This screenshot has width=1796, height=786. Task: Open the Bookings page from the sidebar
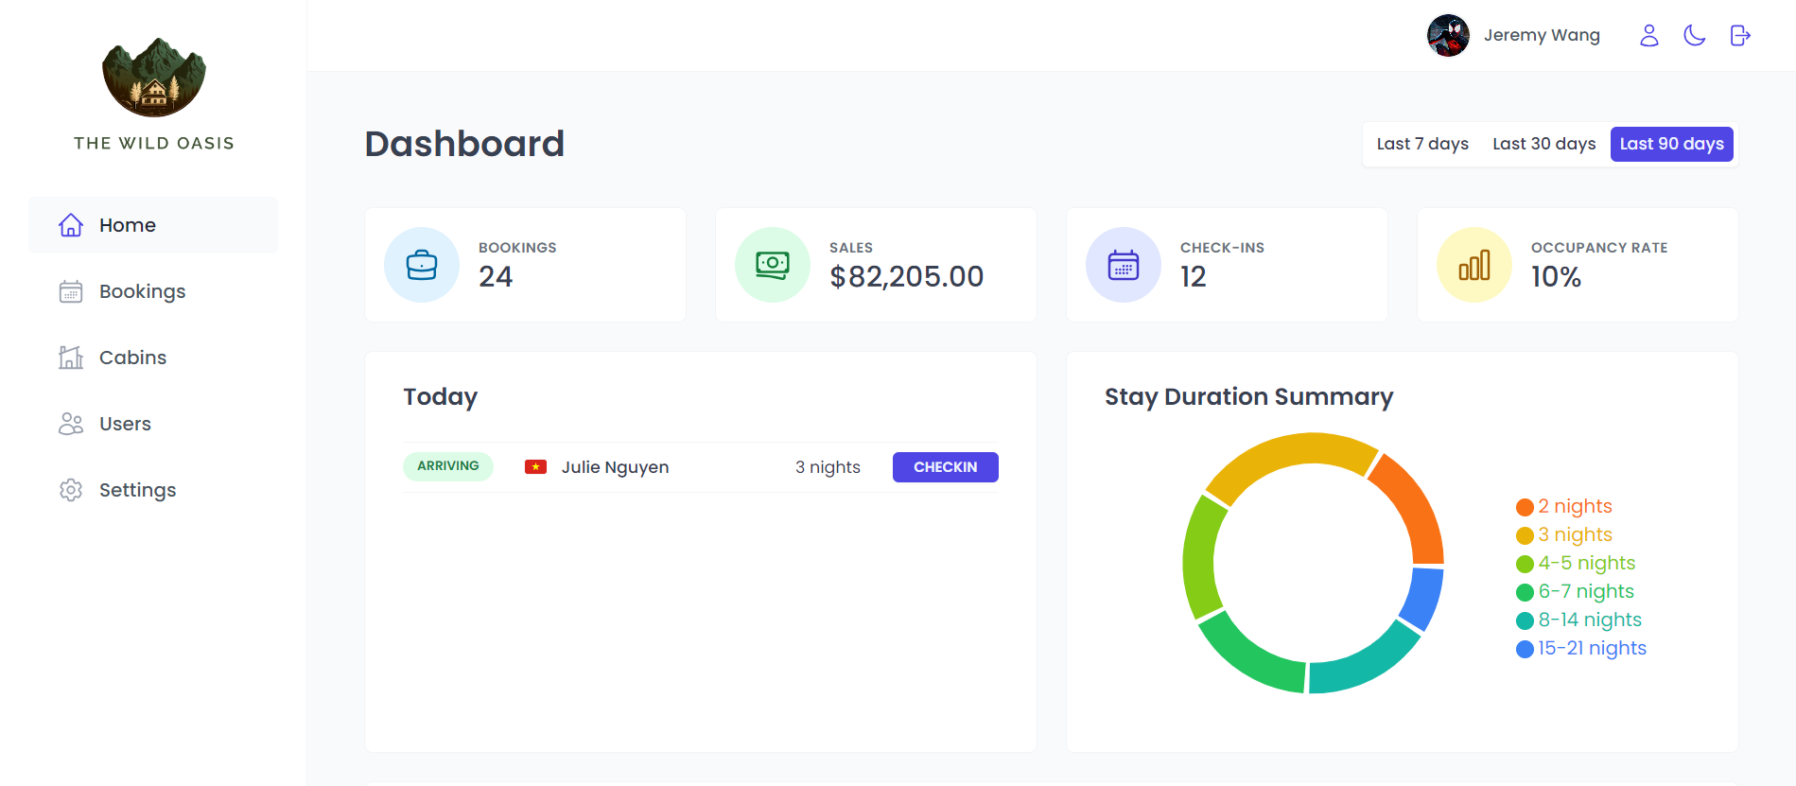[142, 291]
